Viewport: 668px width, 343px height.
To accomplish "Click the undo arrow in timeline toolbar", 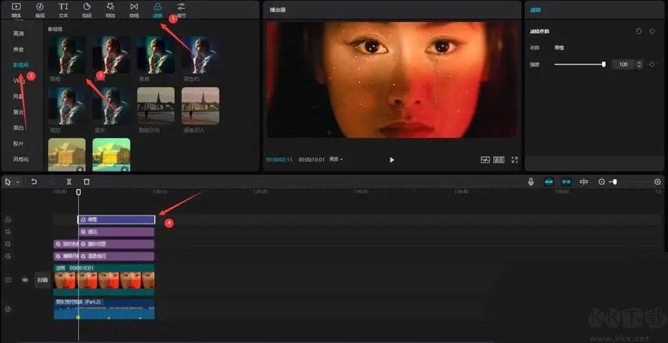I will click(x=34, y=182).
